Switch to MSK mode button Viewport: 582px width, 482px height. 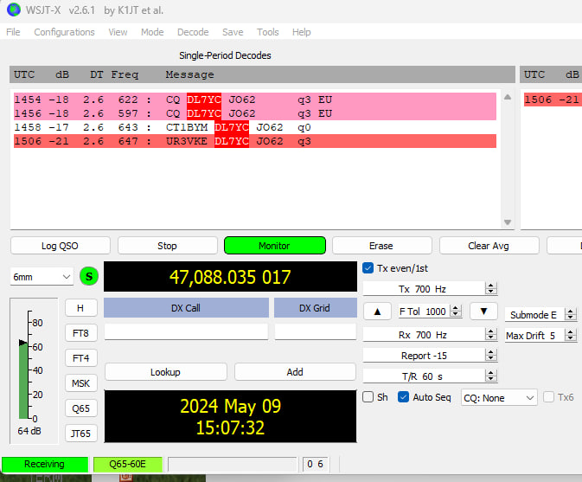coord(81,382)
